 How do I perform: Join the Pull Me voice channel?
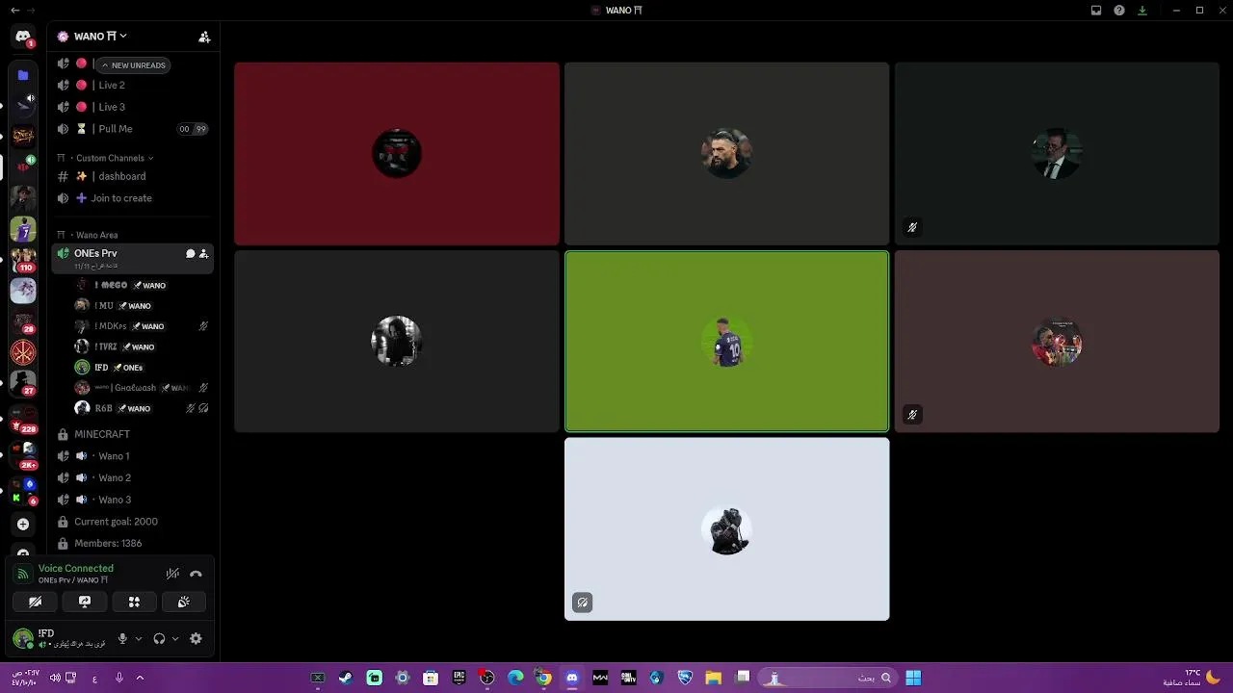(x=133, y=129)
